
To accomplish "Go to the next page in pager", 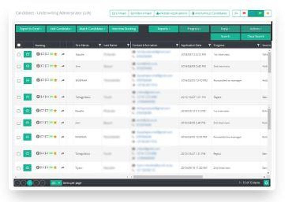I will click(36, 183).
